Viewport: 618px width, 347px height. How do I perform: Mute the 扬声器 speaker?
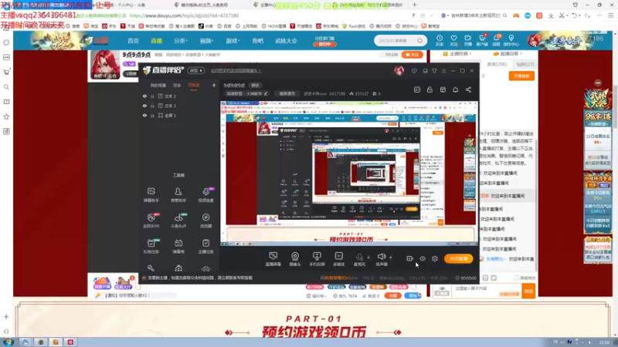[381, 259]
